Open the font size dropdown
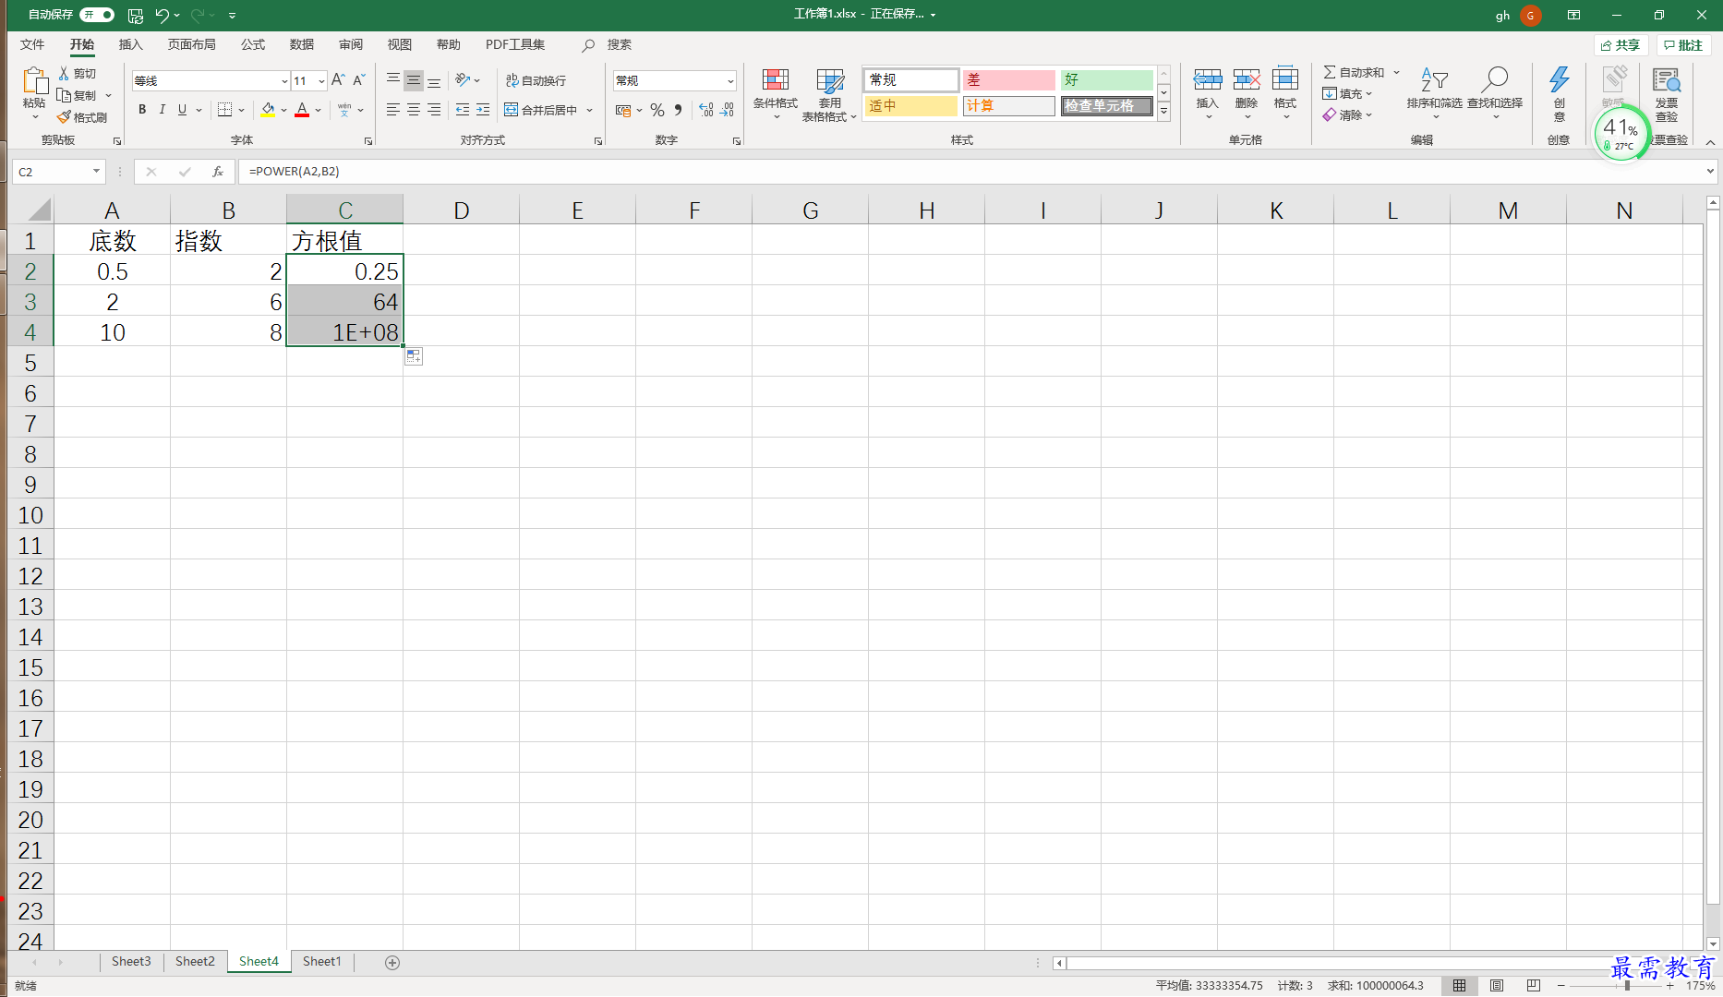Viewport: 1723px width, 997px height. 321,81
